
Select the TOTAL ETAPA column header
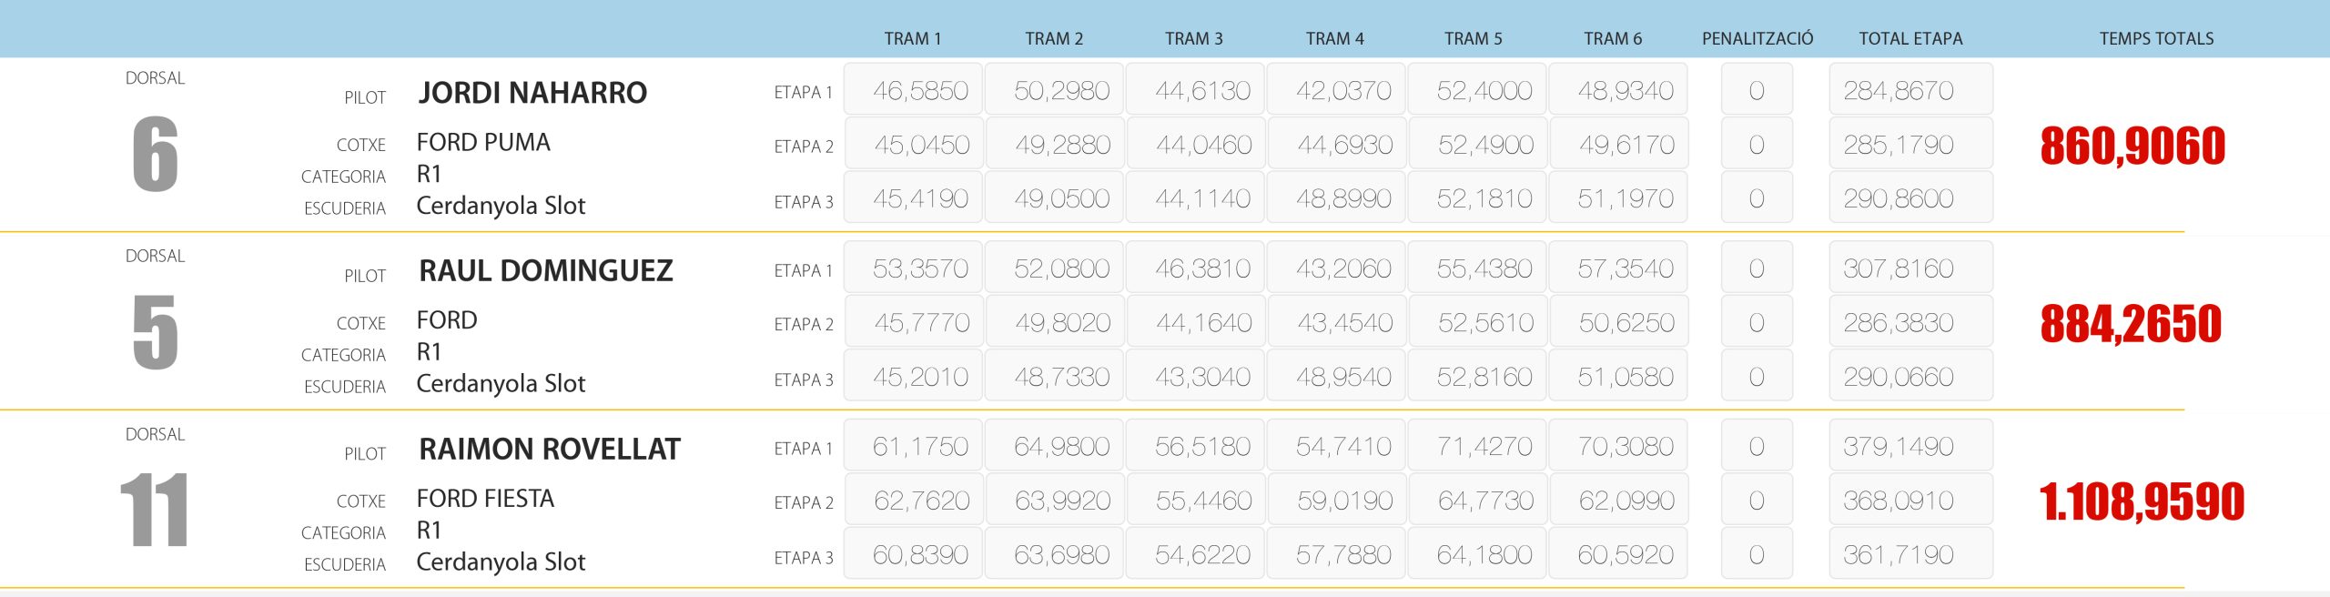click(1910, 38)
